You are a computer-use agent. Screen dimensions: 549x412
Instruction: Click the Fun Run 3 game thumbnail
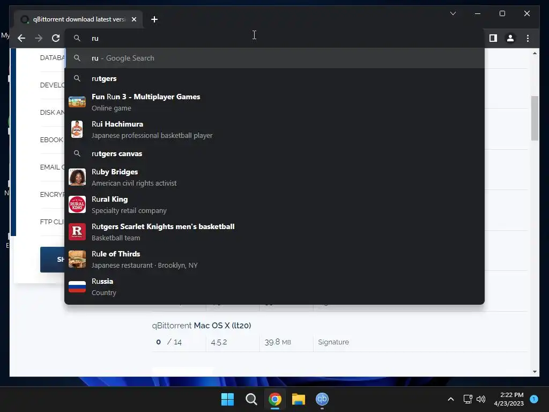pyautogui.click(x=77, y=102)
